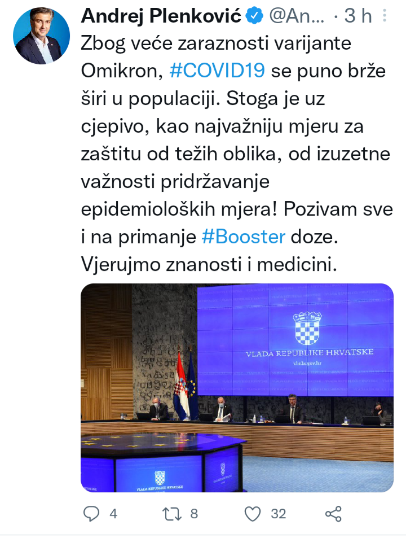The image size is (406, 538).
Task: Click the retweet count of 8
Action: [193, 514]
